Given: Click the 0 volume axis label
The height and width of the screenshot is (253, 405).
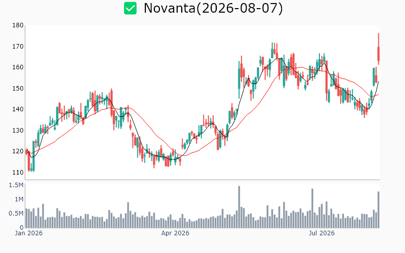Looking at the screenshot, I should (22, 228).
